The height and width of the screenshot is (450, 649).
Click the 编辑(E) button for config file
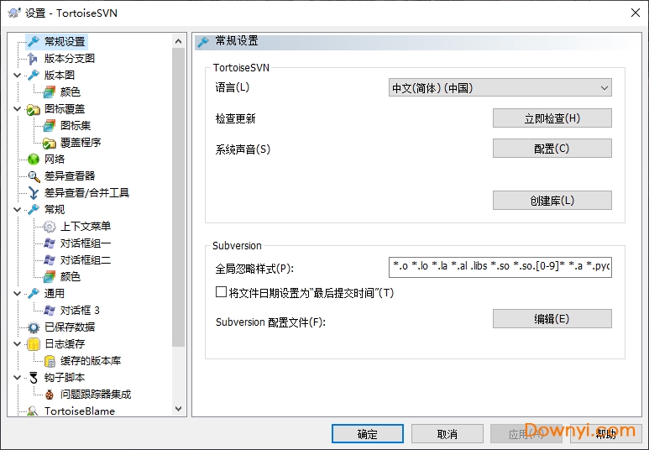pyautogui.click(x=552, y=319)
